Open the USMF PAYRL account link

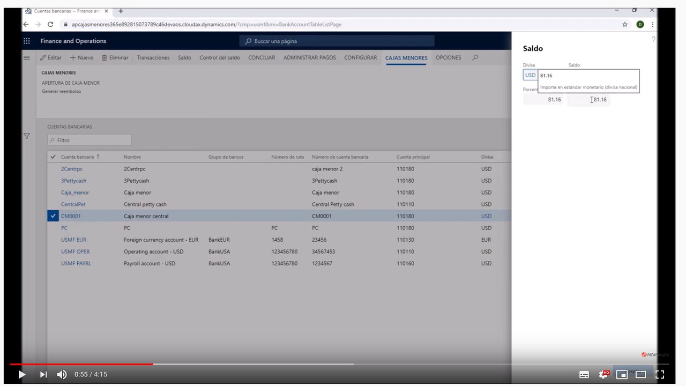(x=76, y=263)
